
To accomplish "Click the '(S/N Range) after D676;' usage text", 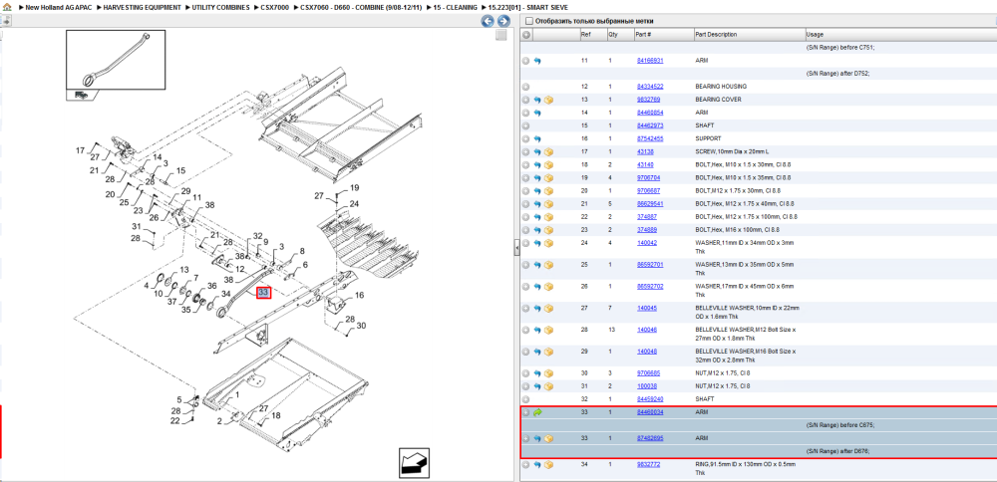I will click(x=837, y=451).
